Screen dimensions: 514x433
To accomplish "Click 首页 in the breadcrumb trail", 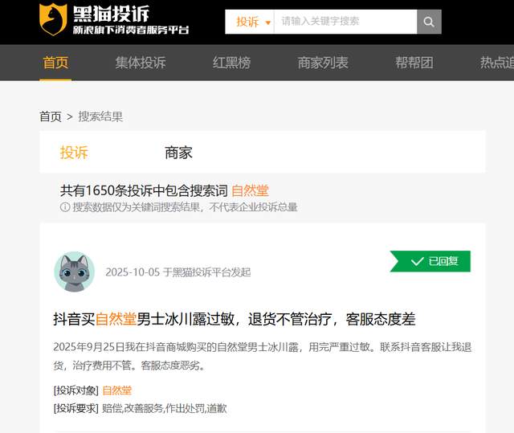I will (x=50, y=116).
